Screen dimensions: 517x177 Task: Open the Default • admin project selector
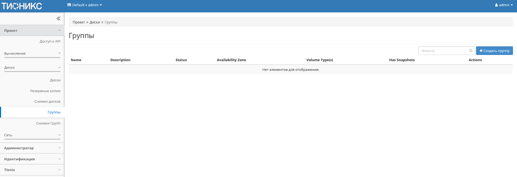[x=85, y=5]
